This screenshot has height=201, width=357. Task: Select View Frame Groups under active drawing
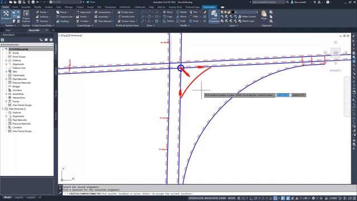point(22,105)
